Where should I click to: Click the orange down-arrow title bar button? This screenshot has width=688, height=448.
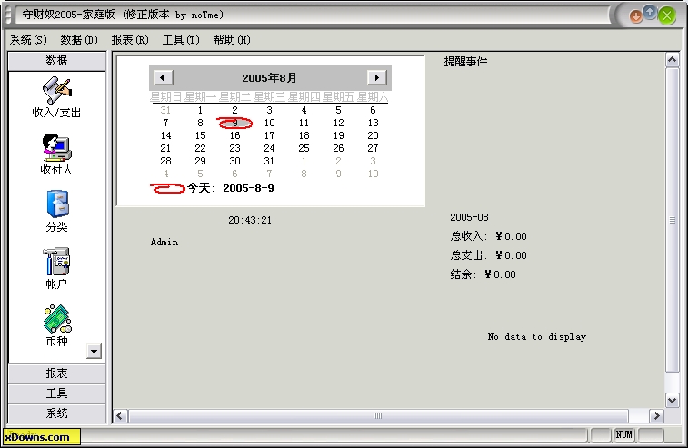635,16
